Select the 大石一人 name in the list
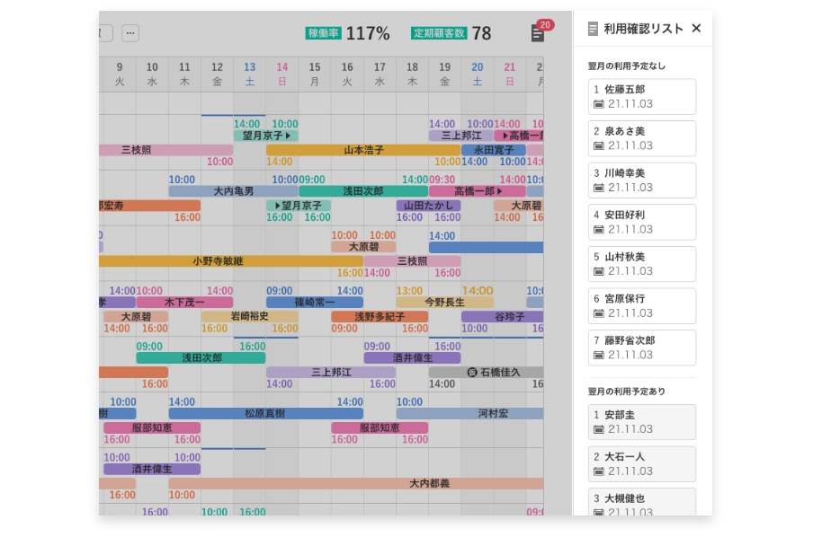This screenshot has height=537, width=813. [625, 457]
